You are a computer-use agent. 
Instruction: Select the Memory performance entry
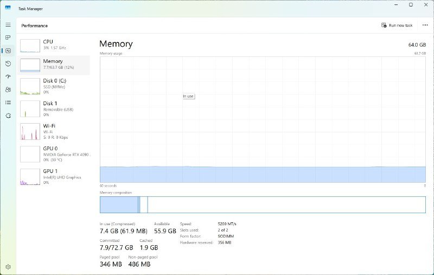click(x=54, y=65)
